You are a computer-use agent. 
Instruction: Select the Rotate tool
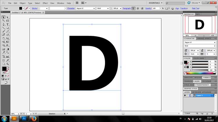3,39
